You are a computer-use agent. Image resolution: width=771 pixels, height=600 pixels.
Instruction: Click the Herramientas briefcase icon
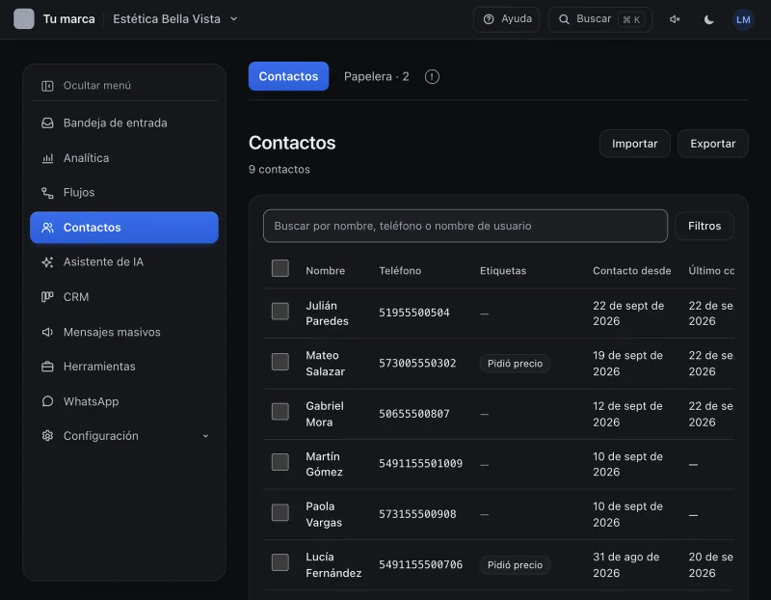[x=47, y=367]
